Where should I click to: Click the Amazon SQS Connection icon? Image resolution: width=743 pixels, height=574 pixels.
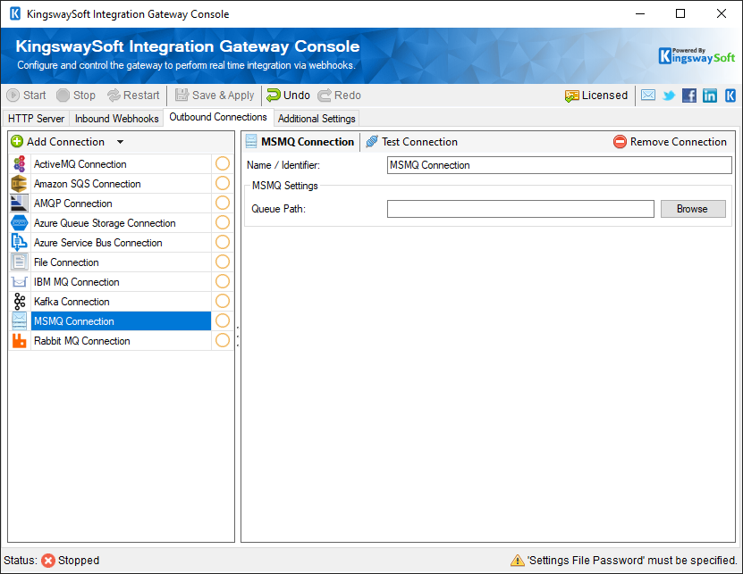point(20,184)
